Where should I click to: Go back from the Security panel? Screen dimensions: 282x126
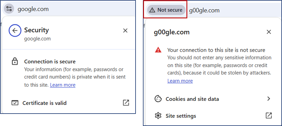tap(15, 30)
